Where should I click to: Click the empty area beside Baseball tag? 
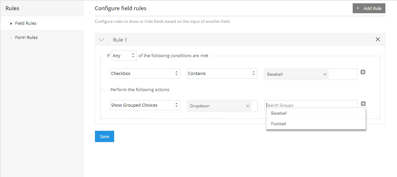342,74
